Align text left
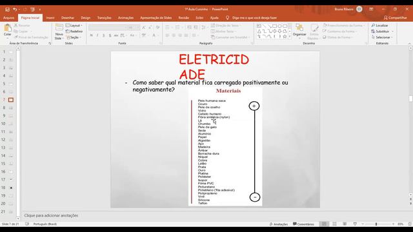Viewport: 413px width, 232px height. click(168, 35)
